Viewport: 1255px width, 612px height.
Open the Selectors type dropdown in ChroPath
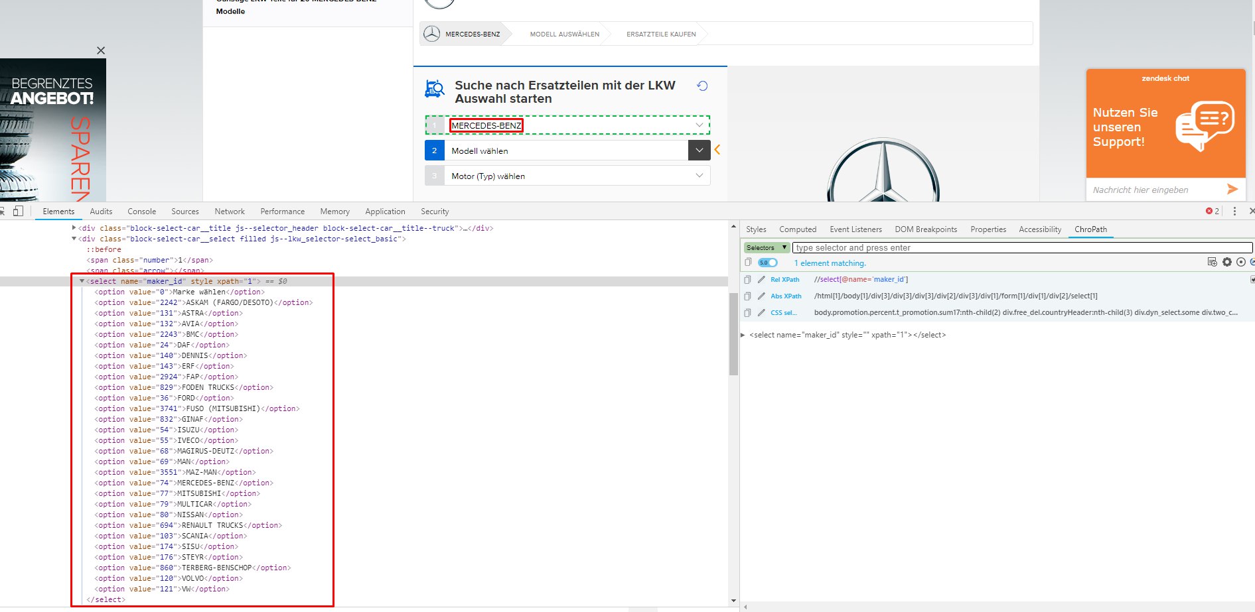click(x=767, y=248)
